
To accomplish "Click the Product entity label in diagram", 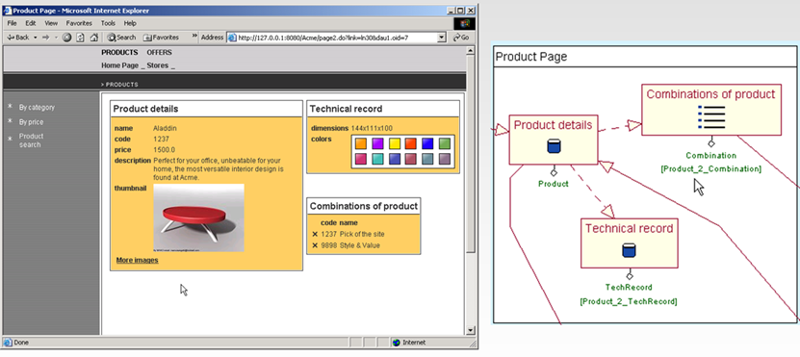I will point(554,184).
